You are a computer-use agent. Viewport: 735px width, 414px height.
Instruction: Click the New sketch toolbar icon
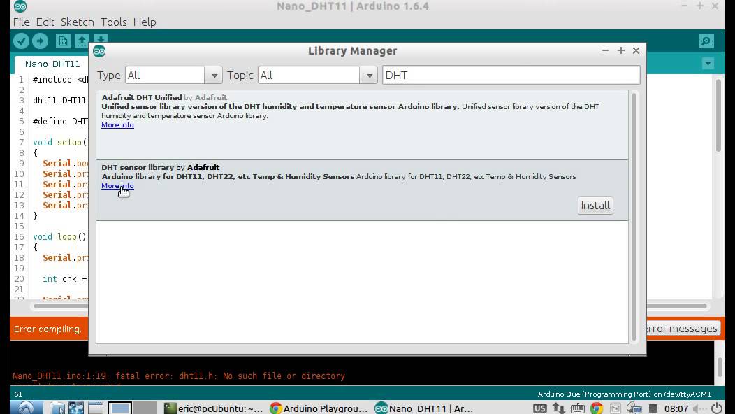click(63, 41)
